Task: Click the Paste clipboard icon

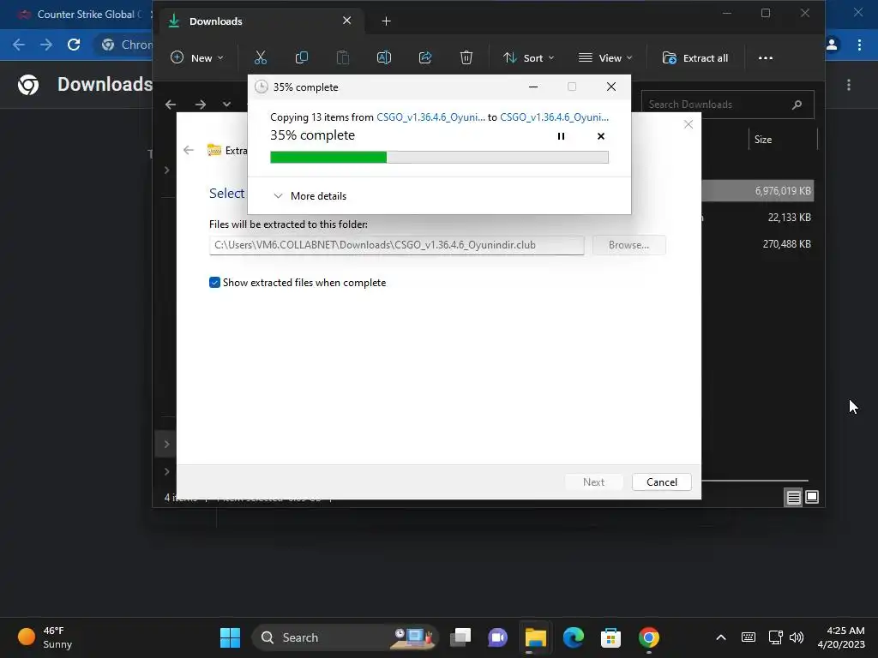Action: click(343, 57)
